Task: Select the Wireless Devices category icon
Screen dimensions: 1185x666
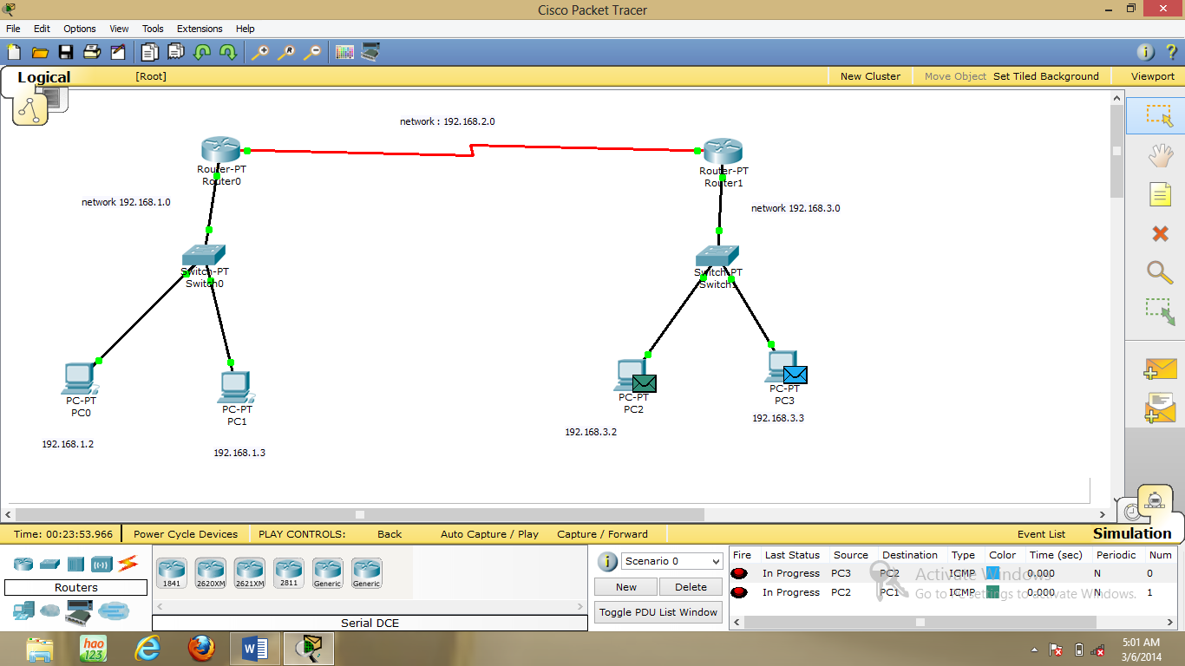Action: point(101,565)
